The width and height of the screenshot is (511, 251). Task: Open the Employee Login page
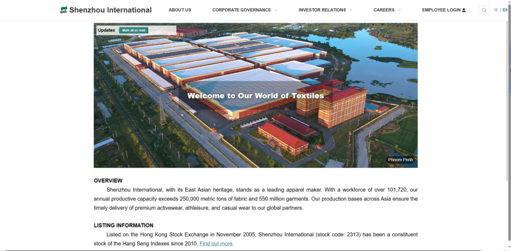(x=441, y=10)
